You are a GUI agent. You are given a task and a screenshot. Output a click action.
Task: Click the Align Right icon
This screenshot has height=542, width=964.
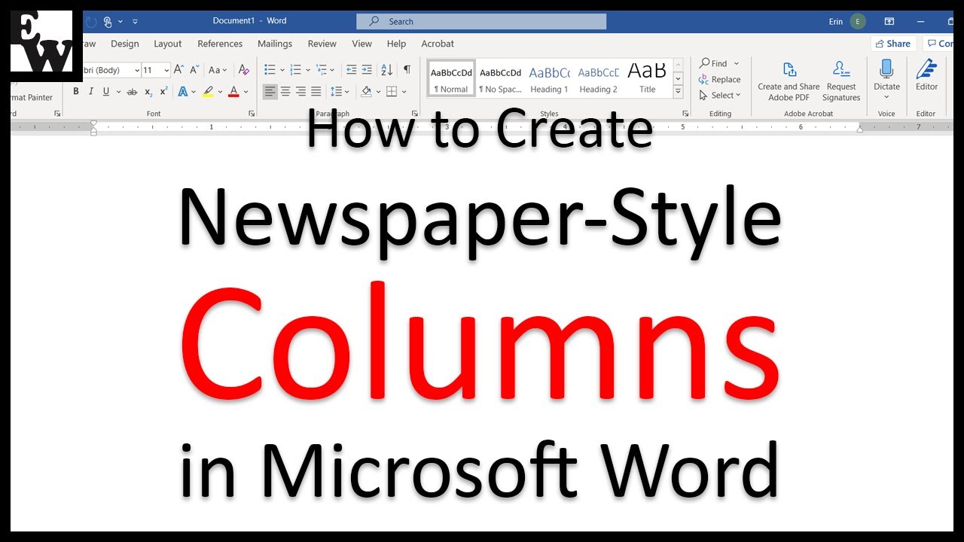coord(300,92)
